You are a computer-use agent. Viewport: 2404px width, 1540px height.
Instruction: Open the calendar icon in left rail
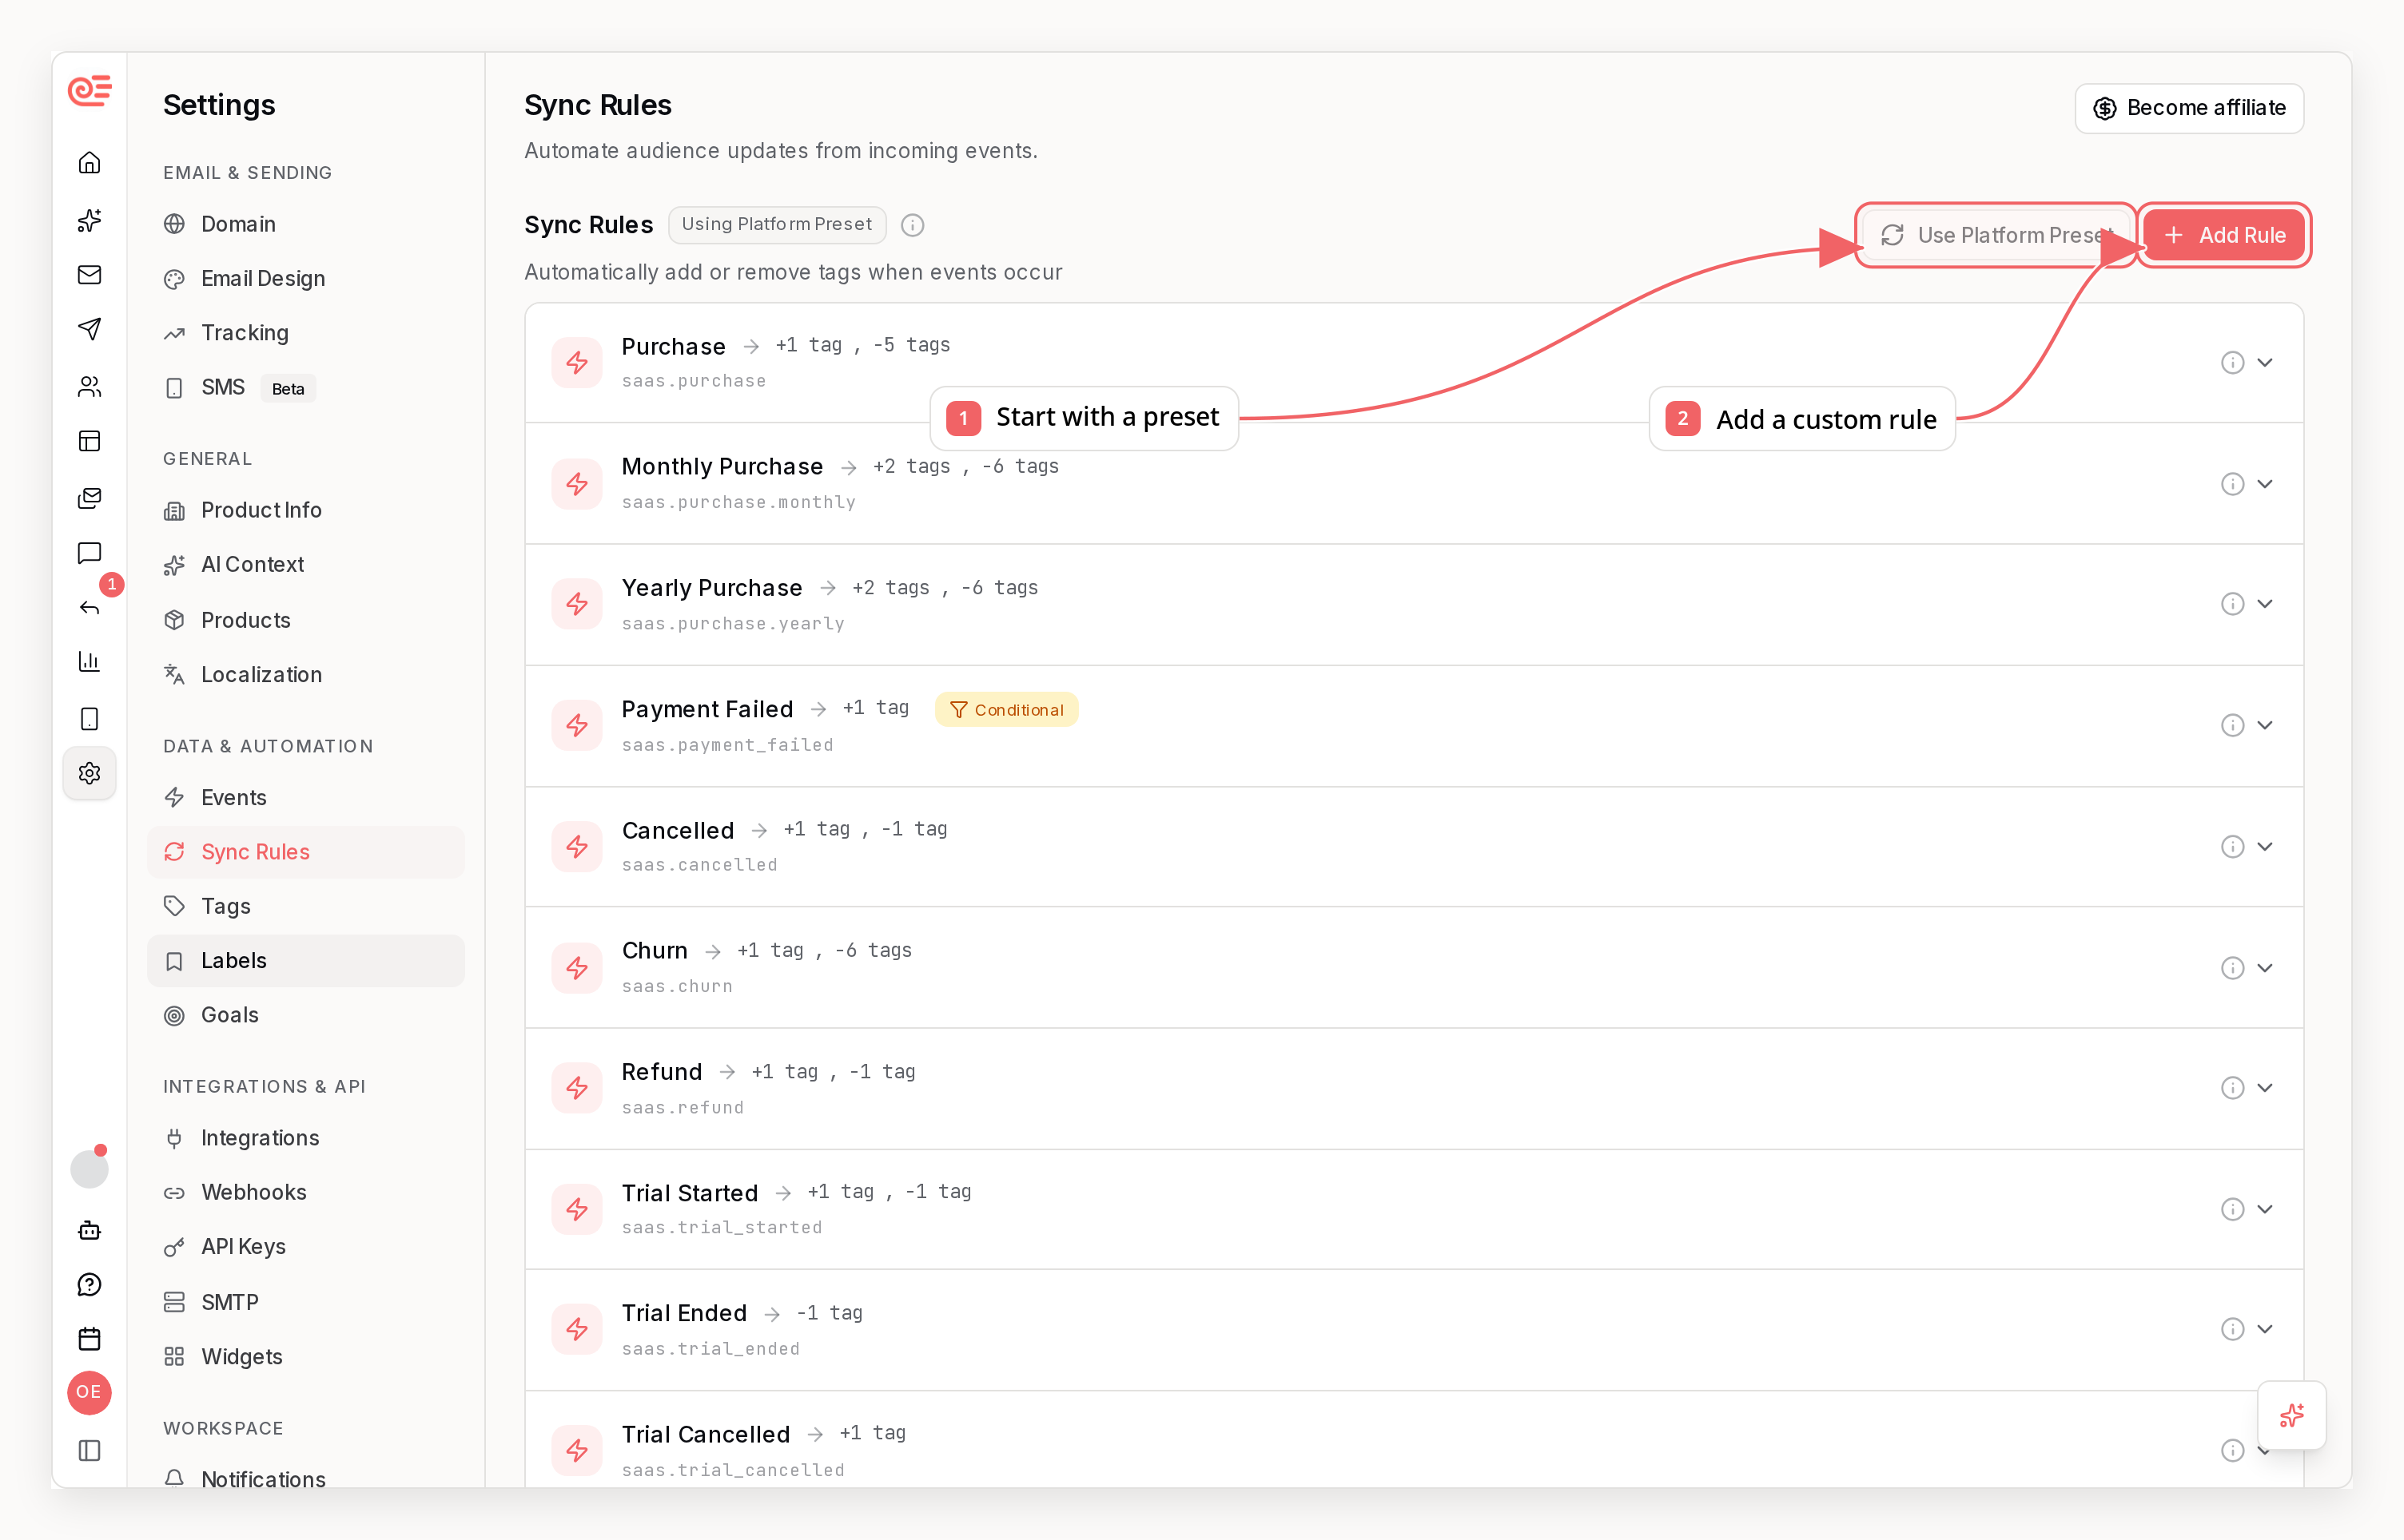(89, 1339)
